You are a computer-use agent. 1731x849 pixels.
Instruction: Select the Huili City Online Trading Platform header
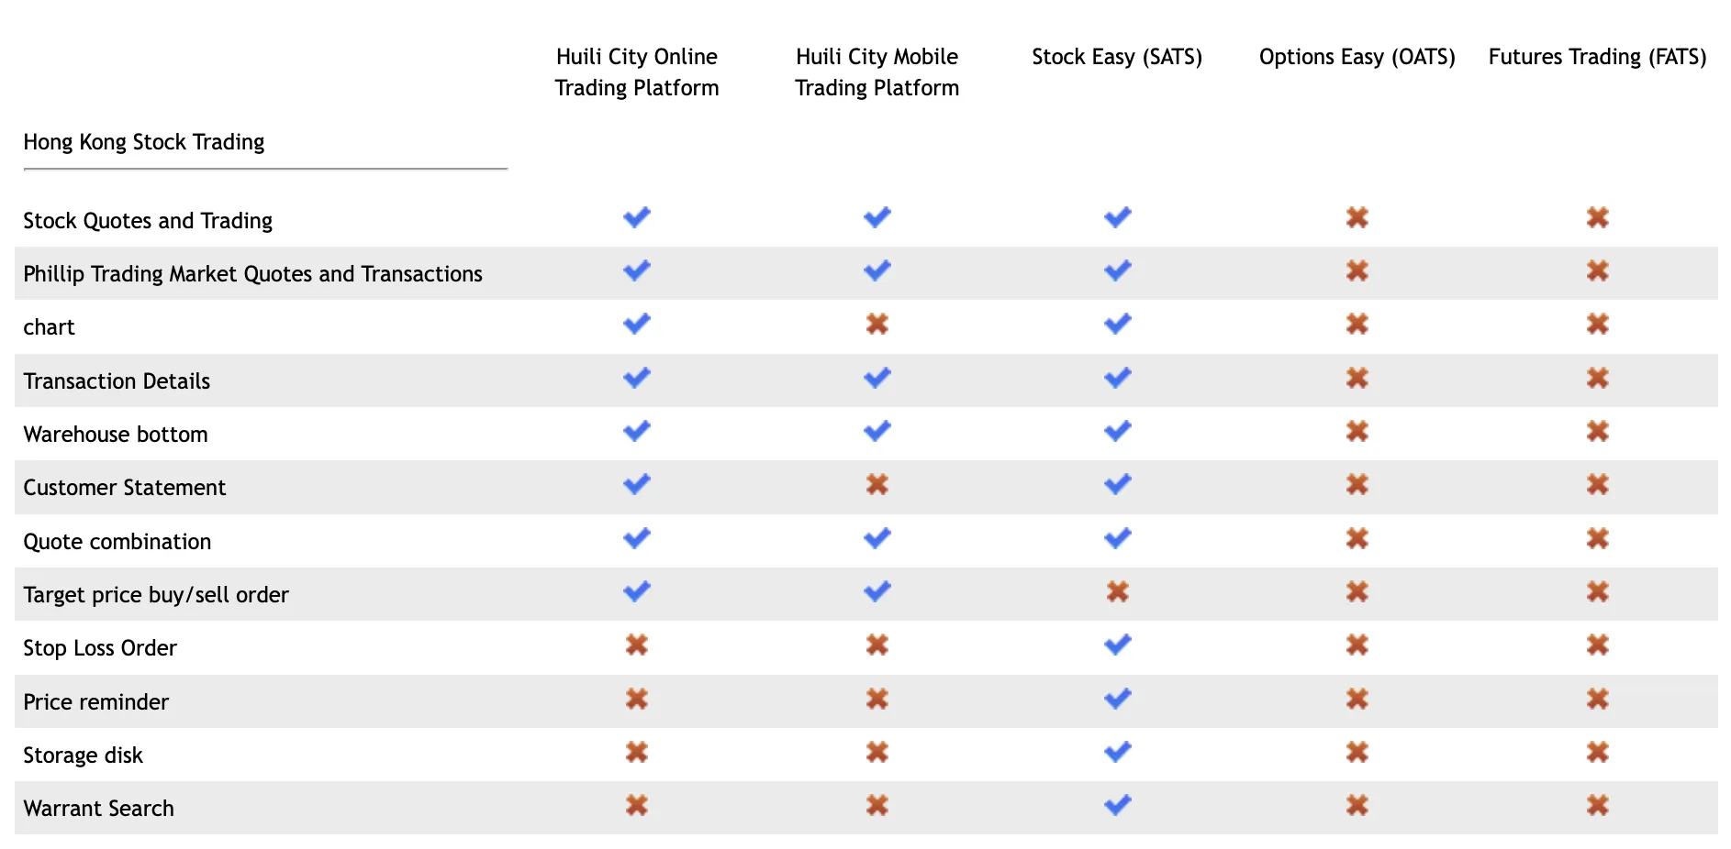[636, 72]
